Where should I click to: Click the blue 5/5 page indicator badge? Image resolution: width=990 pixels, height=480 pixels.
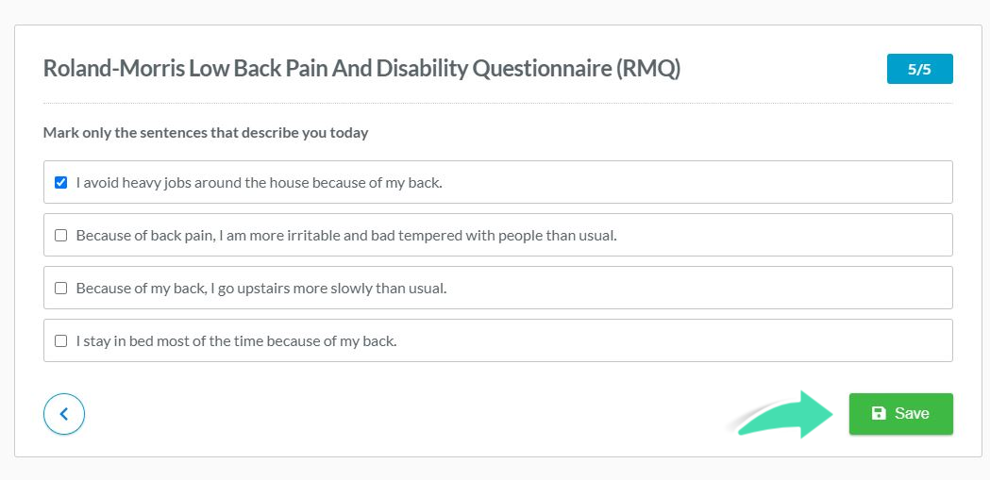pyautogui.click(x=919, y=70)
